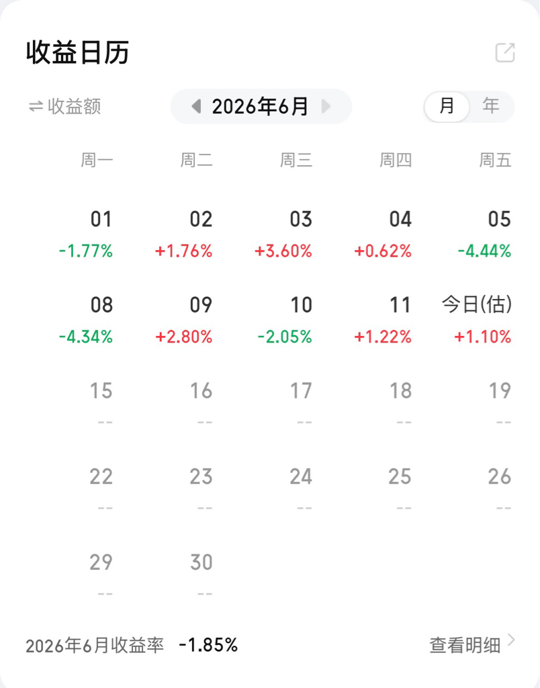Screen dimensions: 540x688
Task: Tap the share icon beside 收益日历
Action: [505, 52]
